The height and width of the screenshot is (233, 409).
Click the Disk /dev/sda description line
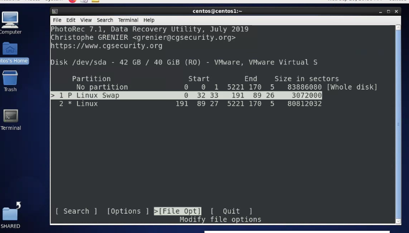click(184, 62)
